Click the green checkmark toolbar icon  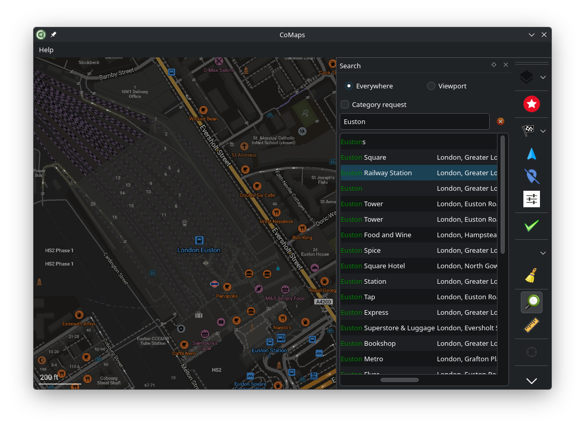[x=531, y=226]
